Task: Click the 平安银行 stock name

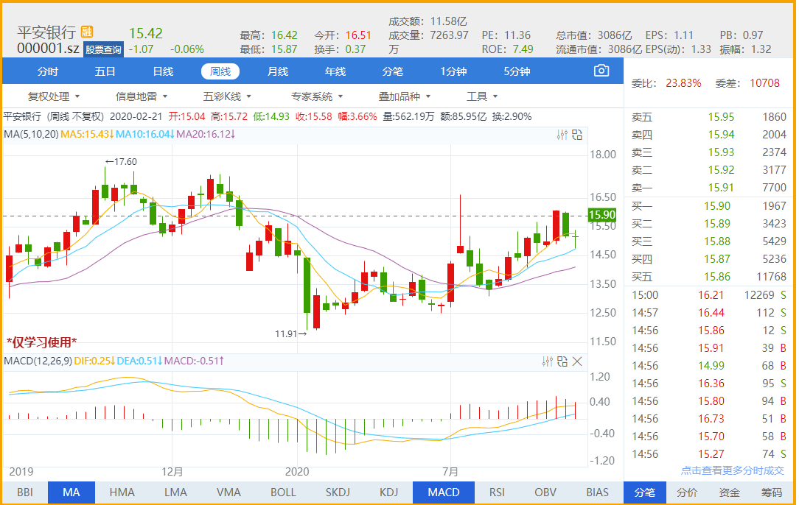Action: pos(46,32)
